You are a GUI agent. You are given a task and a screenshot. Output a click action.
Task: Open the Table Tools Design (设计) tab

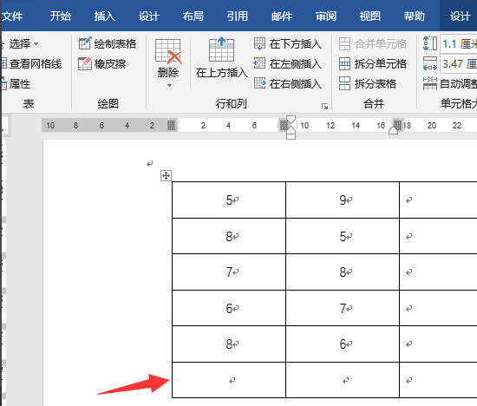(460, 16)
